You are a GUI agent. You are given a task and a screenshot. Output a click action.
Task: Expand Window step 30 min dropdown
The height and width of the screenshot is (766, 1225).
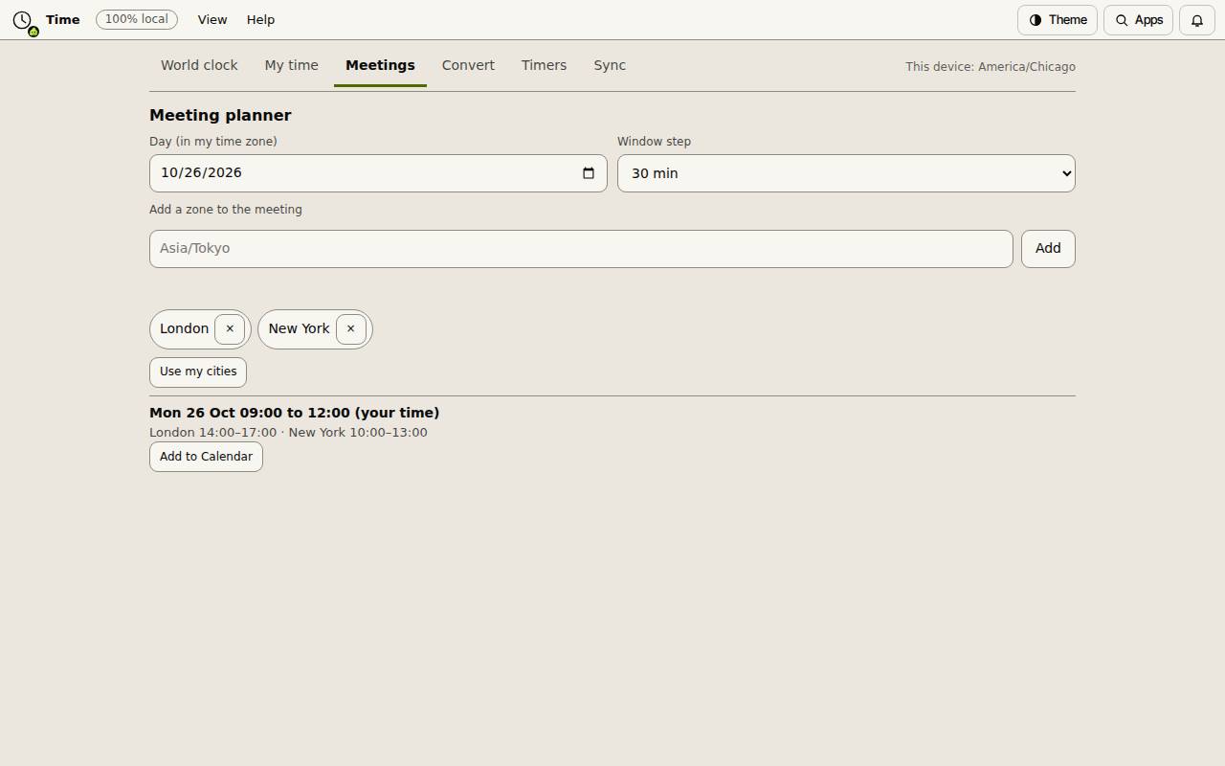click(x=846, y=173)
